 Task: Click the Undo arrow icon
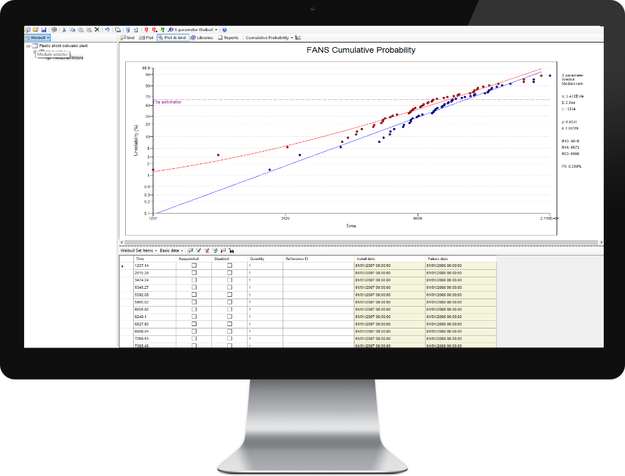click(107, 29)
